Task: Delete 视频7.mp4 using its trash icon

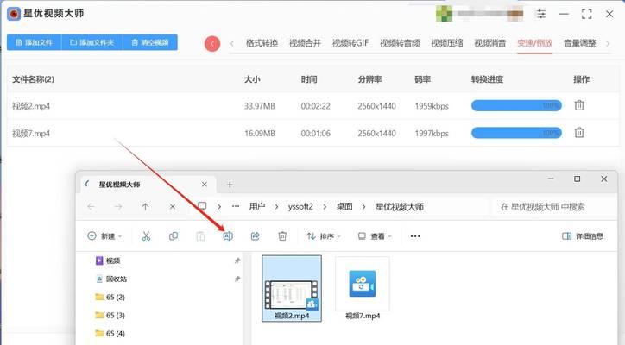Action: 579,132
